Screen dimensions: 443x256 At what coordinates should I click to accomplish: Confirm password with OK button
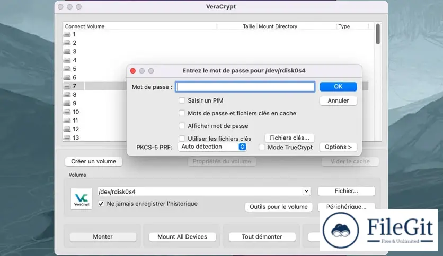click(x=338, y=87)
